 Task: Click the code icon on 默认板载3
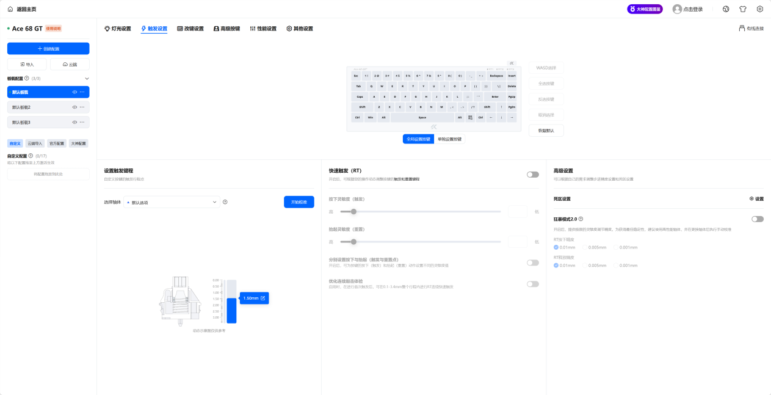coord(74,122)
